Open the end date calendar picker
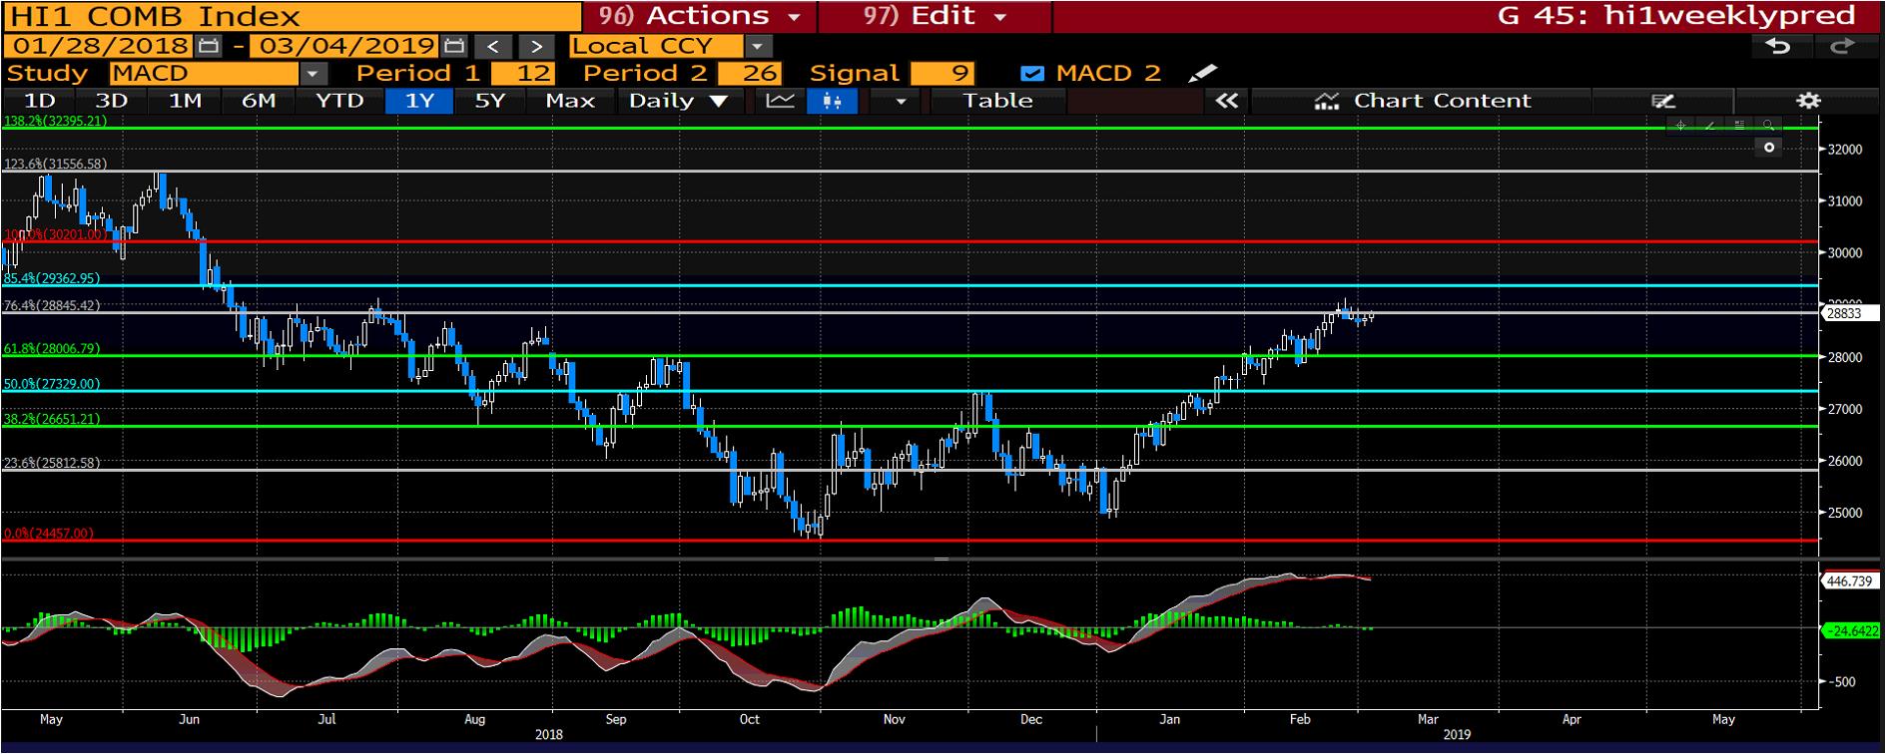The image size is (1886, 754). click(454, 46)
